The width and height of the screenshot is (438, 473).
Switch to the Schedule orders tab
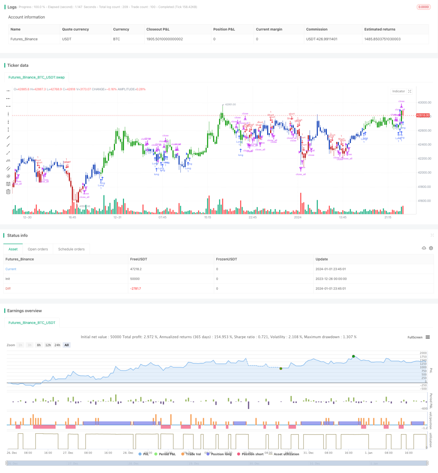(71, 249)
